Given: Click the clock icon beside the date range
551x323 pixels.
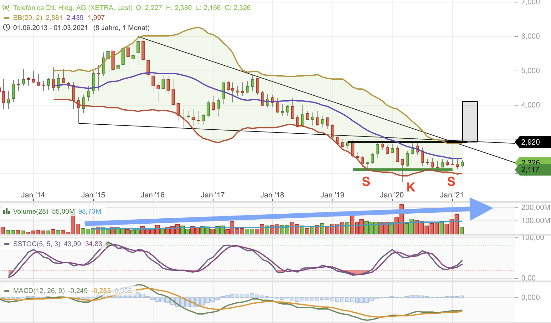Looking at the screenshot, I should click(x=7, y=27).
